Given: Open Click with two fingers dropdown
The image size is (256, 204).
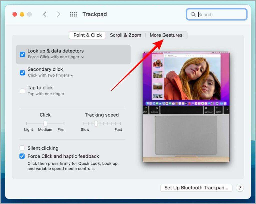Looking at the screenshot, I should coord(51,75).
